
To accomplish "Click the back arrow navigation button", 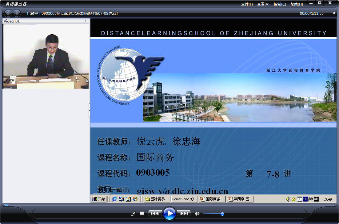I will click(8, 14).
